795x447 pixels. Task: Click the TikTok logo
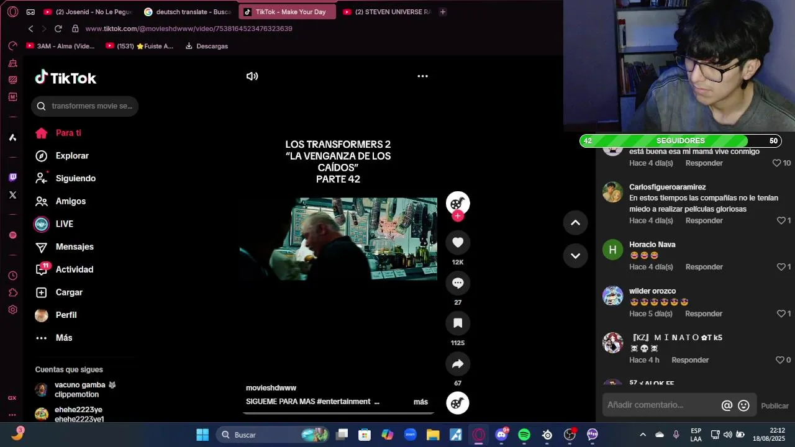(66, 78)
